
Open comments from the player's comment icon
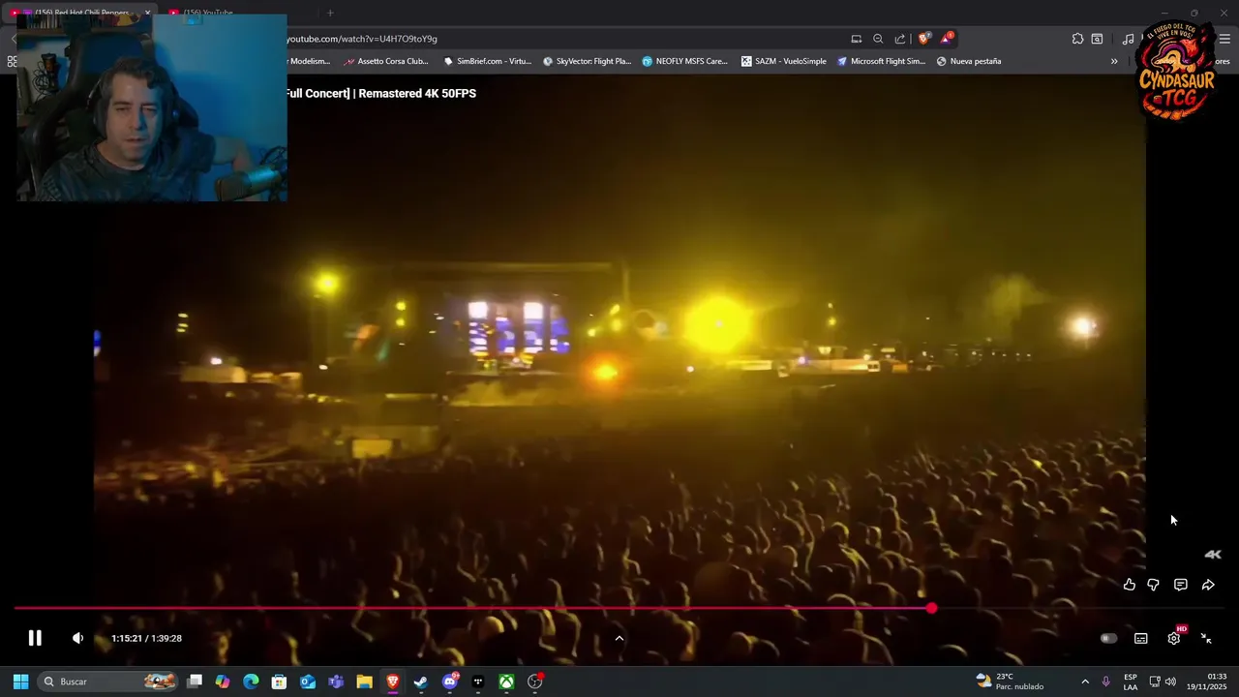click(x=1180, y=585)
